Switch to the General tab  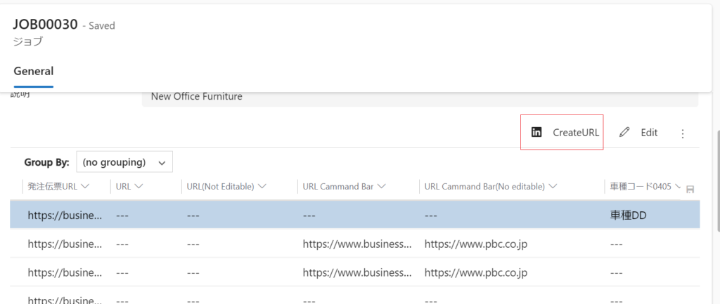point(33,71)
